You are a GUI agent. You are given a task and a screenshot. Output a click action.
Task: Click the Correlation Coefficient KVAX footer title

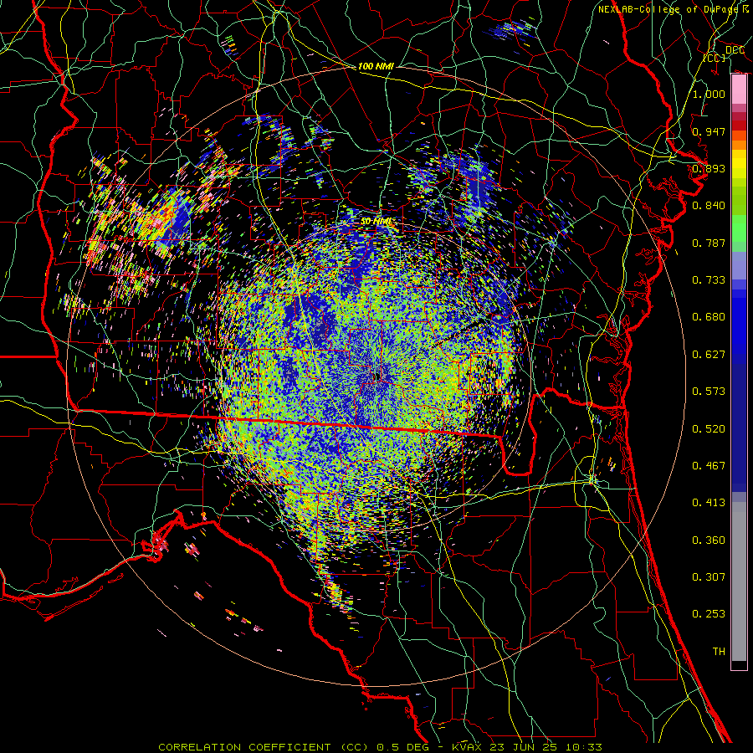pyautogui.click(x=380, y=747)
